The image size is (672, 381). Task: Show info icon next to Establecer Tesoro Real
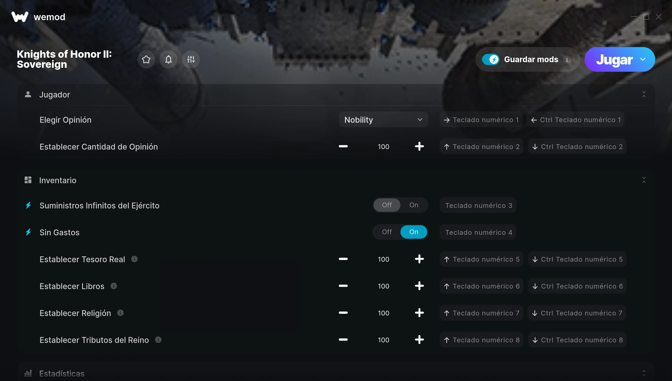pos(134,259)
